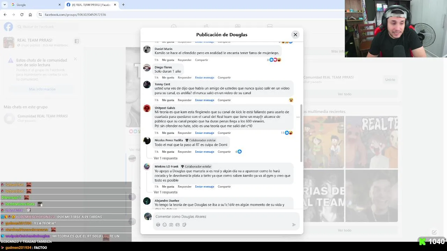This screenshot has height=251, width=447.
Task: Open reactions count on Shitpost Galvis comment
Action: 287,133
